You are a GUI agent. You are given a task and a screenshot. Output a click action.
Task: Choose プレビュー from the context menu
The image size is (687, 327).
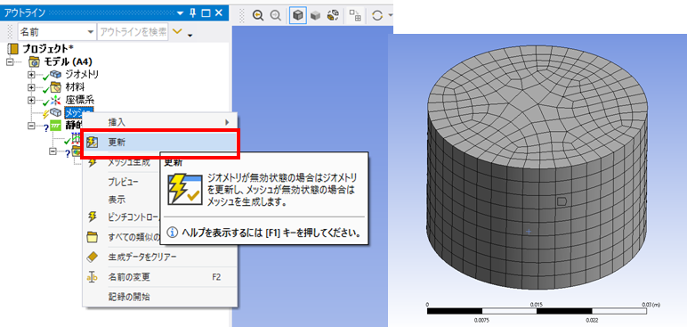(123, 181)
